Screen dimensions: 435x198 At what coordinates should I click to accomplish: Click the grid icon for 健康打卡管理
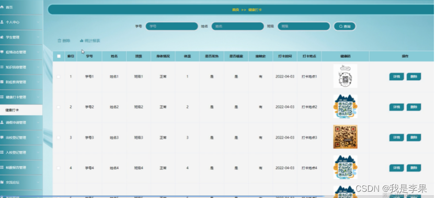tap(2, 97)
